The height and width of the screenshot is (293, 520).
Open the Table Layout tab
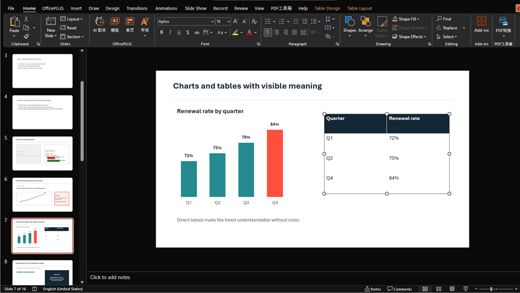click(x=360, y=8)
